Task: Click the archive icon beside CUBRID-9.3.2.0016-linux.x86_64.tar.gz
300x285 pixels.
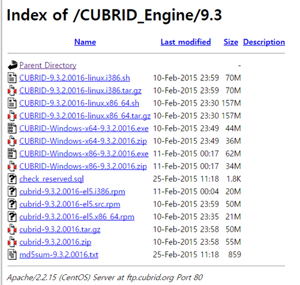Action: click(12, 116)
